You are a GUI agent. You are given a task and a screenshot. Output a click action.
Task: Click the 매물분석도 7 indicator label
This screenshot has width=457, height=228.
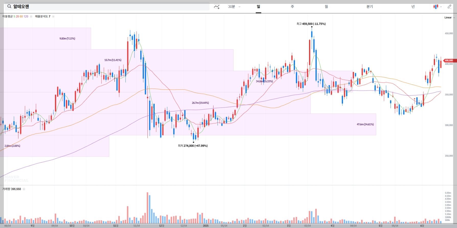(43, 16)
